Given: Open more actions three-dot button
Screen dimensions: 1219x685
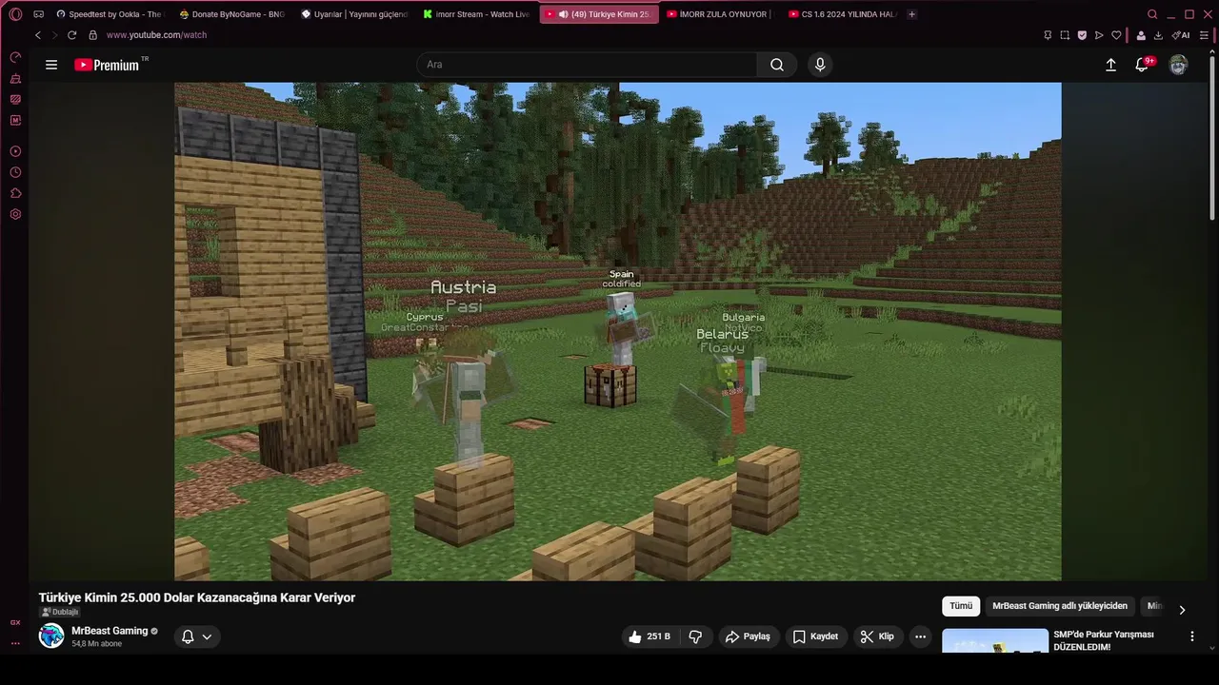Looking at the screenshot, I should 920,636.
